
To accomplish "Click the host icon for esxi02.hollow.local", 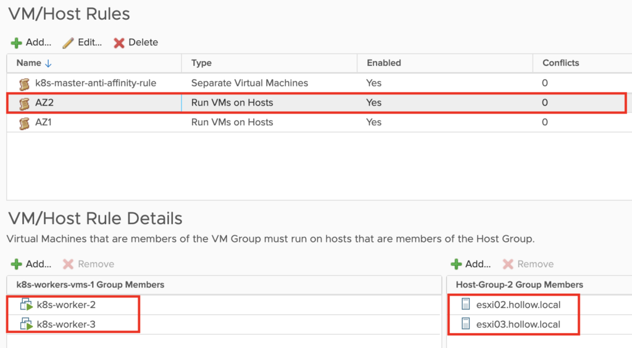I will coord(465,305).
